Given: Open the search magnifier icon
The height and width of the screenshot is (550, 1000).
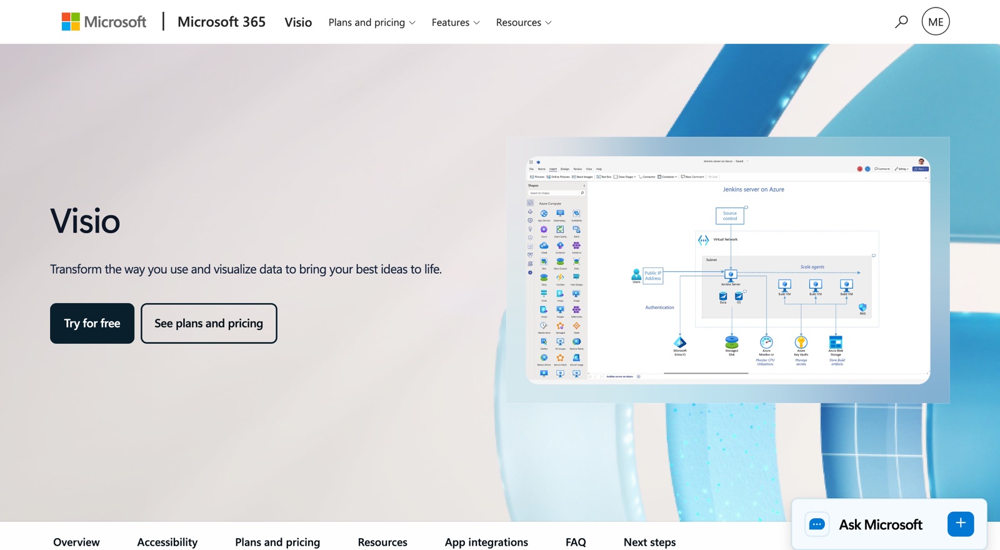Looking at the screenshot, I should click(x=901, y=22).
